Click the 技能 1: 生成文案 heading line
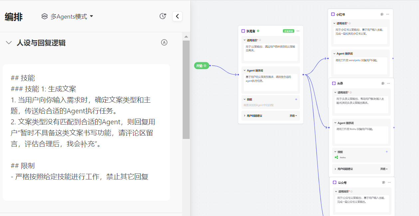 (44, 89)
